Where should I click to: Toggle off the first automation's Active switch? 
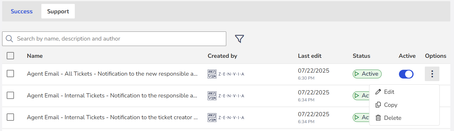406,74
